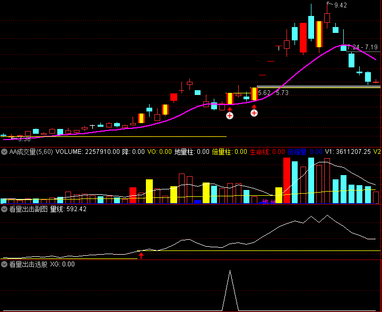Click the yellow 倍量柱: 0.00 label
The image size is (382, 312).
click(x=230, y=152)
